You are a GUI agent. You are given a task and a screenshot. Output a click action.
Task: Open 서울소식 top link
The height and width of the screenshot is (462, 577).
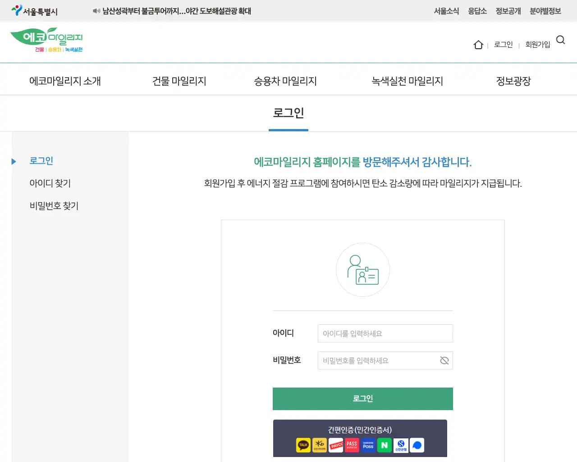(446, 11)
